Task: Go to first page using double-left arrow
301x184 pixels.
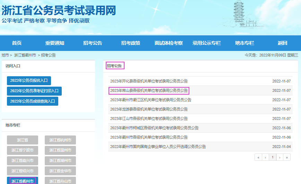Action: point(258,157)
